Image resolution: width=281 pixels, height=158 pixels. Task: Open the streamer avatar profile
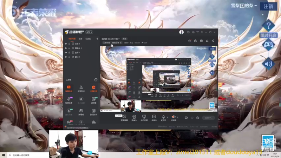(181, 32)
